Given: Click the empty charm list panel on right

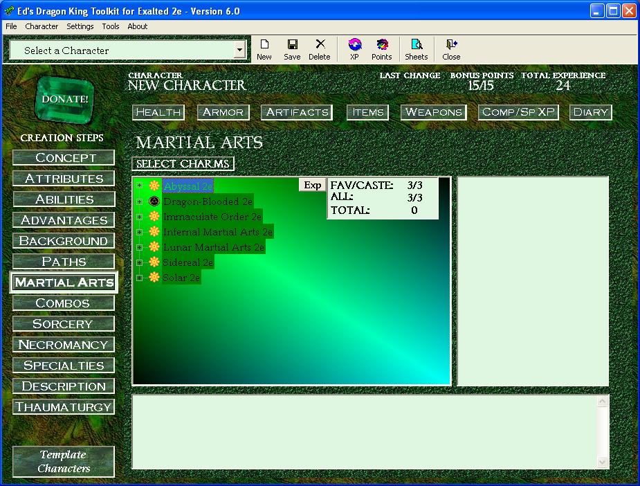Looking at the screenshot, I should 533,281.
